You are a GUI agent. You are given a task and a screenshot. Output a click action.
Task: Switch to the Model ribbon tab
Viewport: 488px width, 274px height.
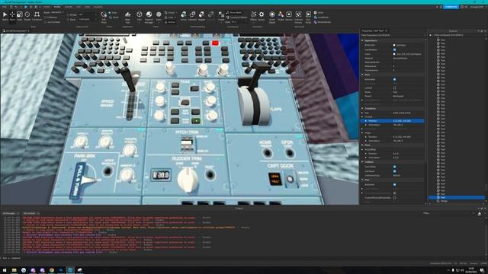coord(57,7)
